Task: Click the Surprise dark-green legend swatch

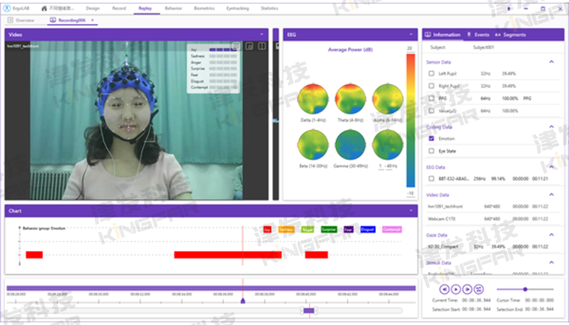Action: click(329, 229)
